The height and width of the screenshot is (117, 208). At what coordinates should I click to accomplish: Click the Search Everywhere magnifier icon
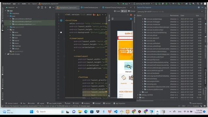pos(198,4)
